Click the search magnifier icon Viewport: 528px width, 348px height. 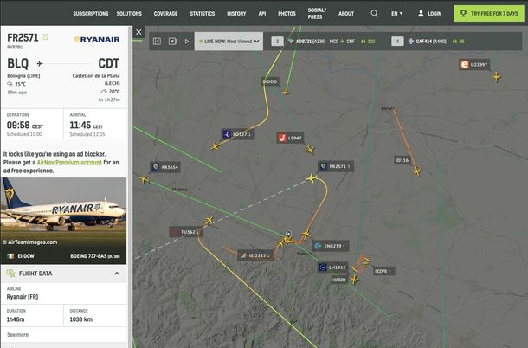pos(374,14)
